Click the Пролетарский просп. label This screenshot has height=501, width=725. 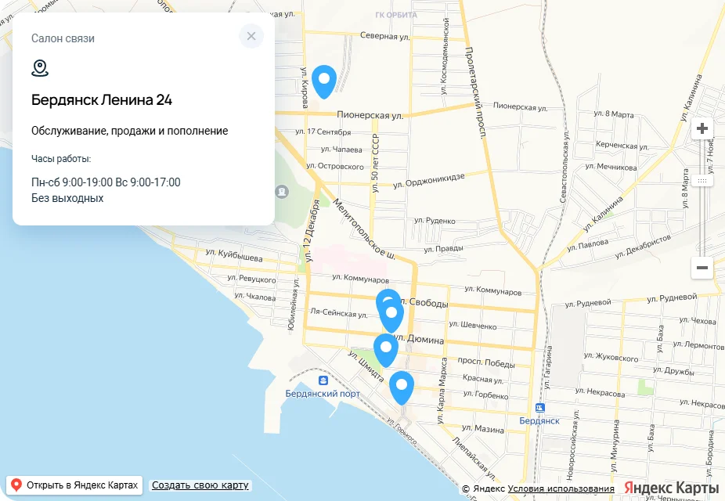click(x=476, y=92)
